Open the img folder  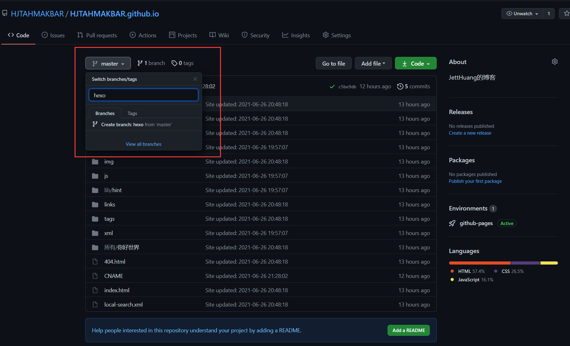(109, 162)
